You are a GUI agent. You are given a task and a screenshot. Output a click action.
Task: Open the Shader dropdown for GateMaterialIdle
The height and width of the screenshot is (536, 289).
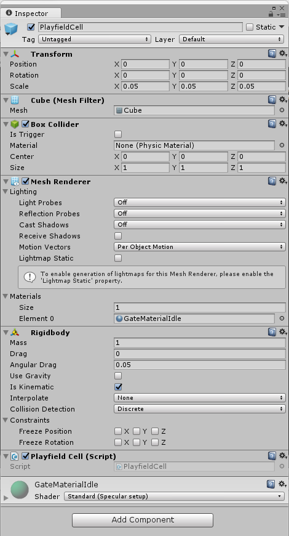click(174, 497)
